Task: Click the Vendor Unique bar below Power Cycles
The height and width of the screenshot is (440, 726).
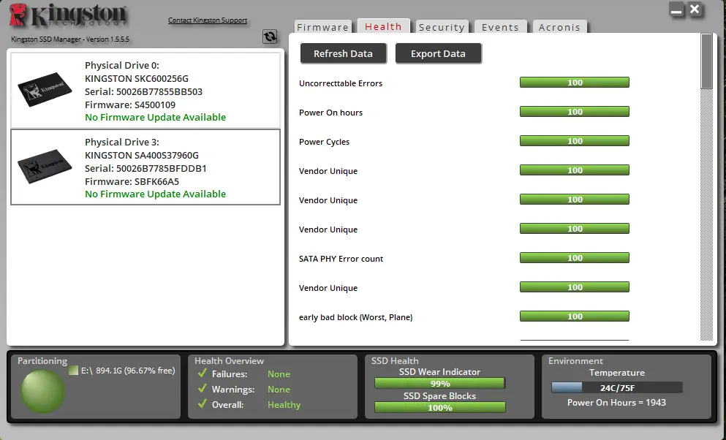Action: coord(575,170)
